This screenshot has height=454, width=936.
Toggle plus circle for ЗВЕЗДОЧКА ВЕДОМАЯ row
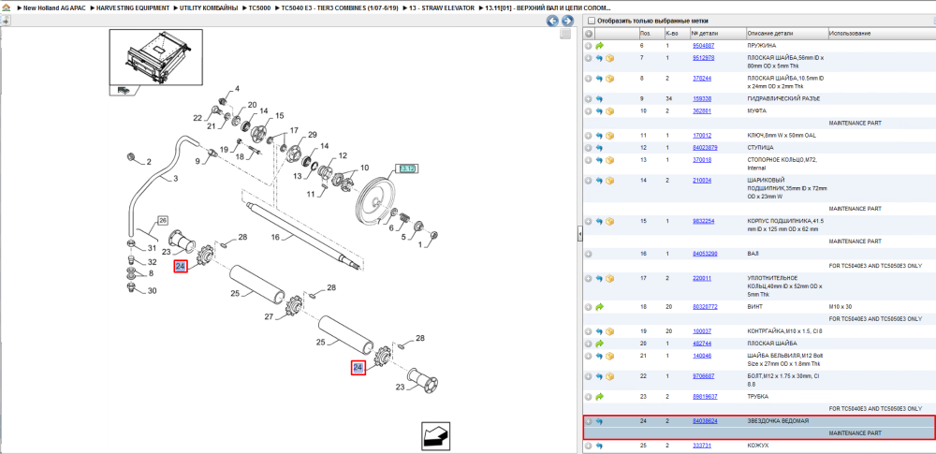589,421
